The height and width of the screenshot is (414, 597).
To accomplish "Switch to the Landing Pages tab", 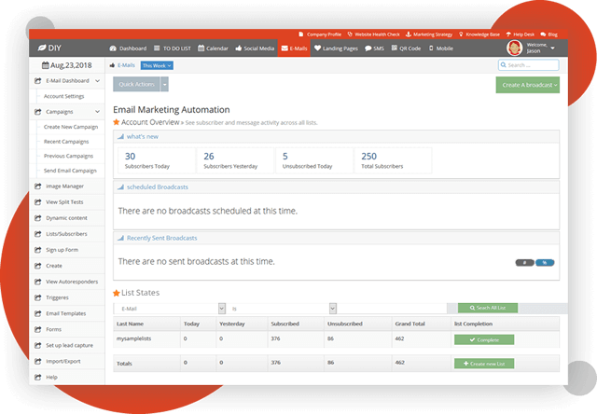I will tap(337, 48).
